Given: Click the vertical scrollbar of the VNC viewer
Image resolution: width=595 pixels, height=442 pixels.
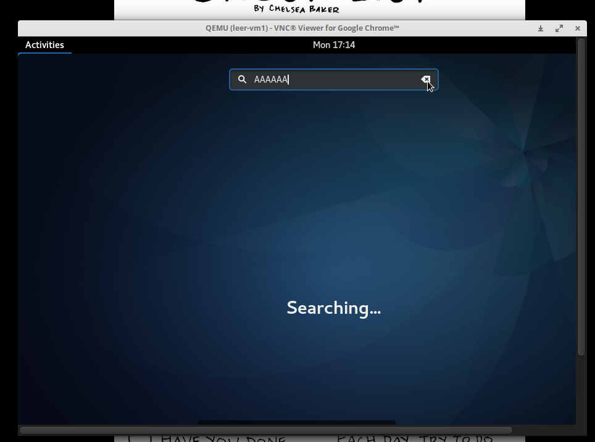Looking at the screenshot, I should pos(581,197).
